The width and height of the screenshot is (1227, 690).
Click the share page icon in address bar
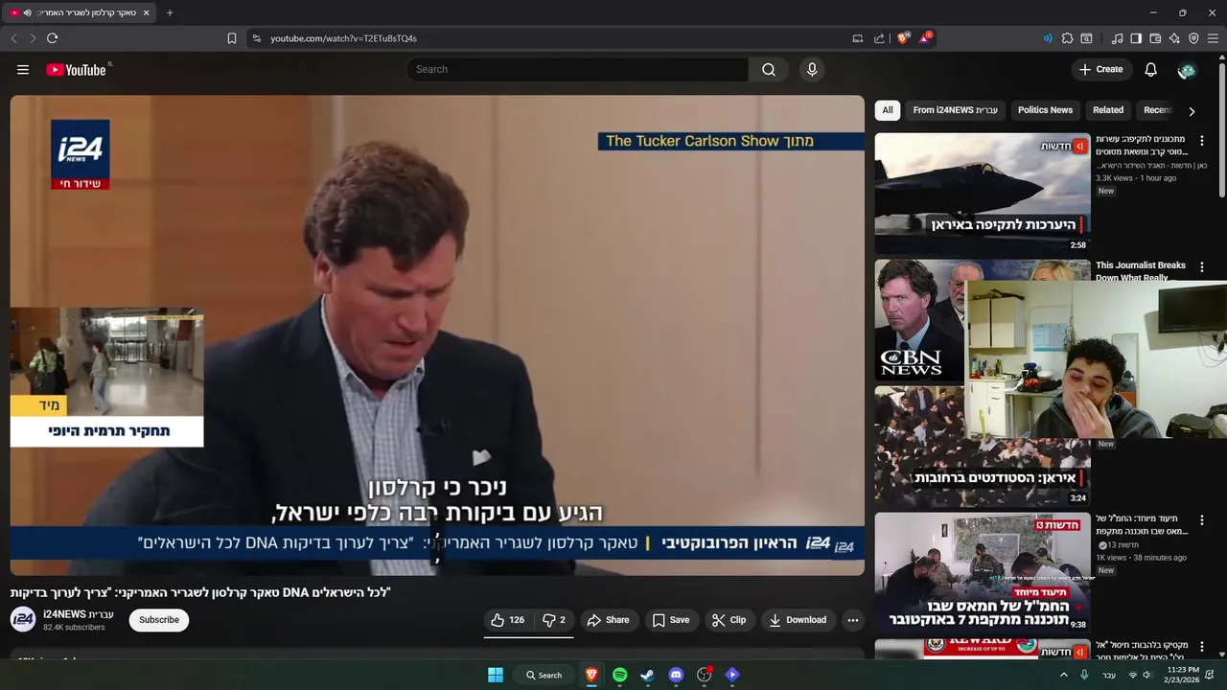[x=879, y=38]
